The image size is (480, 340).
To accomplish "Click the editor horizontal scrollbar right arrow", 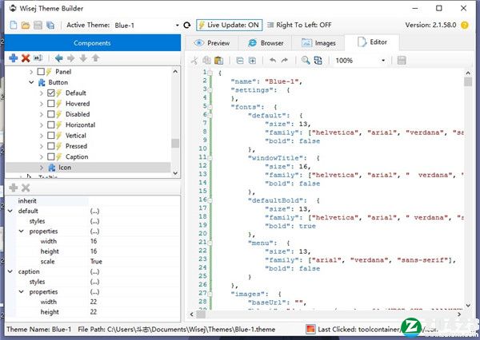I will pos(459,314).
